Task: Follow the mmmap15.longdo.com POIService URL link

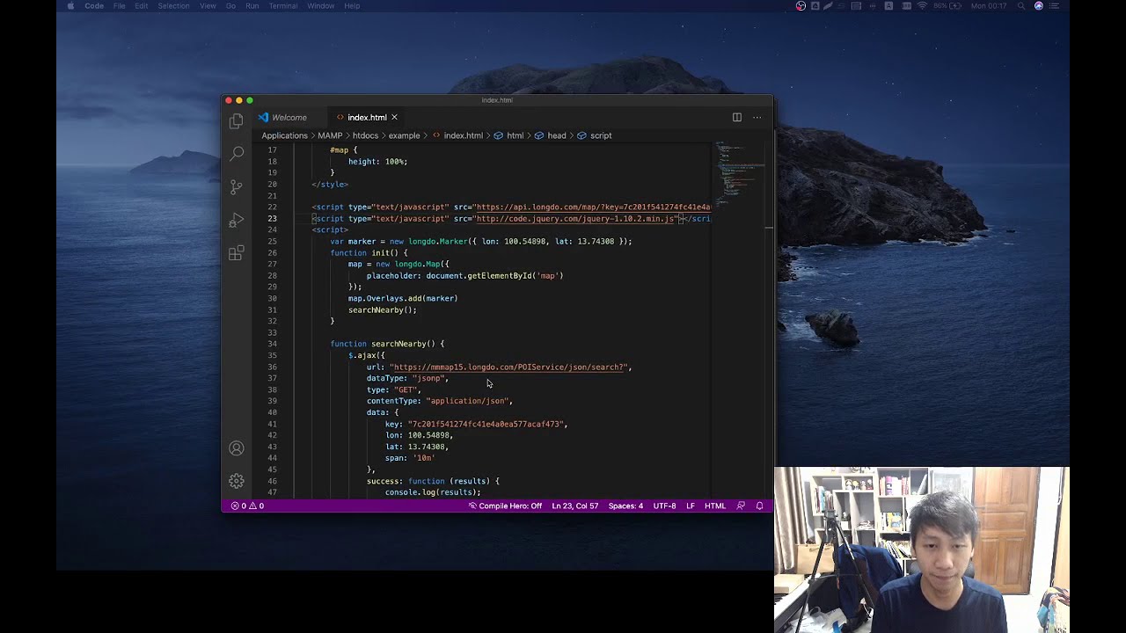Action: [510, 367]
